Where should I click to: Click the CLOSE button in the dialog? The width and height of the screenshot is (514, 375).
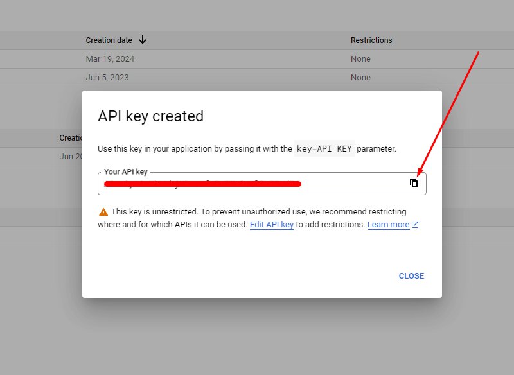pyautogui.click(x=411, y=275)
